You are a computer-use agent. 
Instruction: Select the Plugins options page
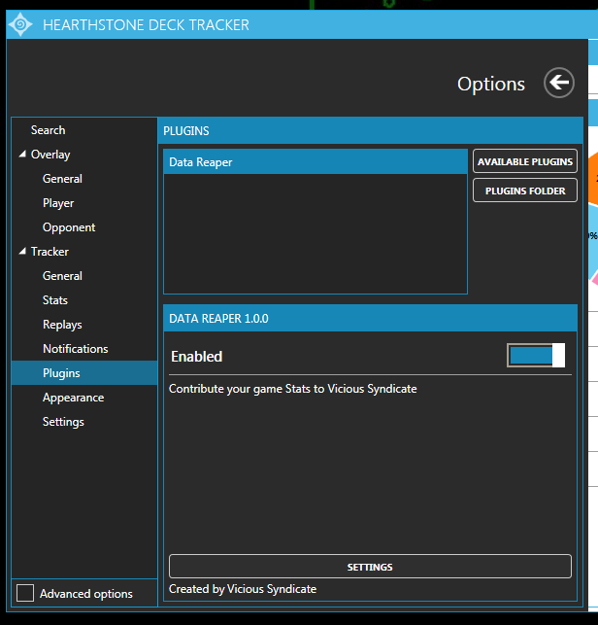point(84,373)
